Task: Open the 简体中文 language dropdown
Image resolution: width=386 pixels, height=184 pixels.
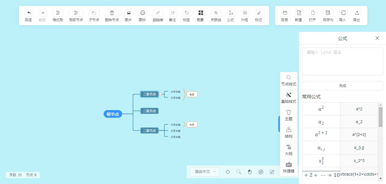Action: tap(205, 172)
